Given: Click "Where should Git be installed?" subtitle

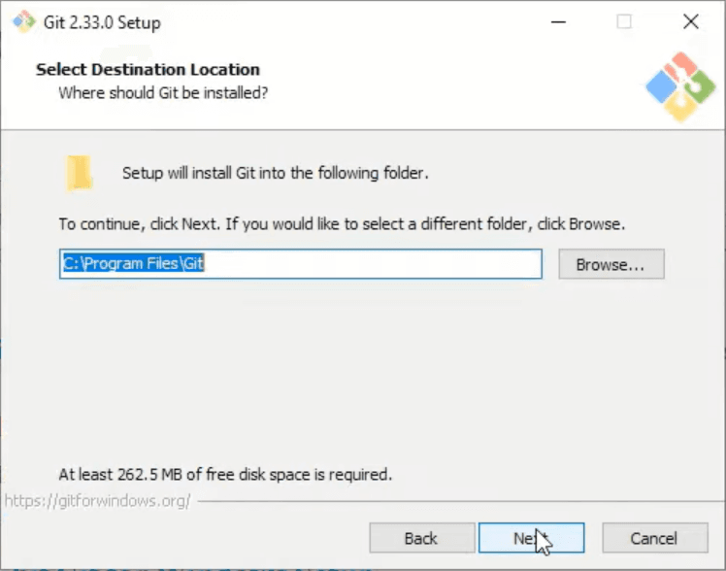Looking at the screenshot, I should point(163,93).
